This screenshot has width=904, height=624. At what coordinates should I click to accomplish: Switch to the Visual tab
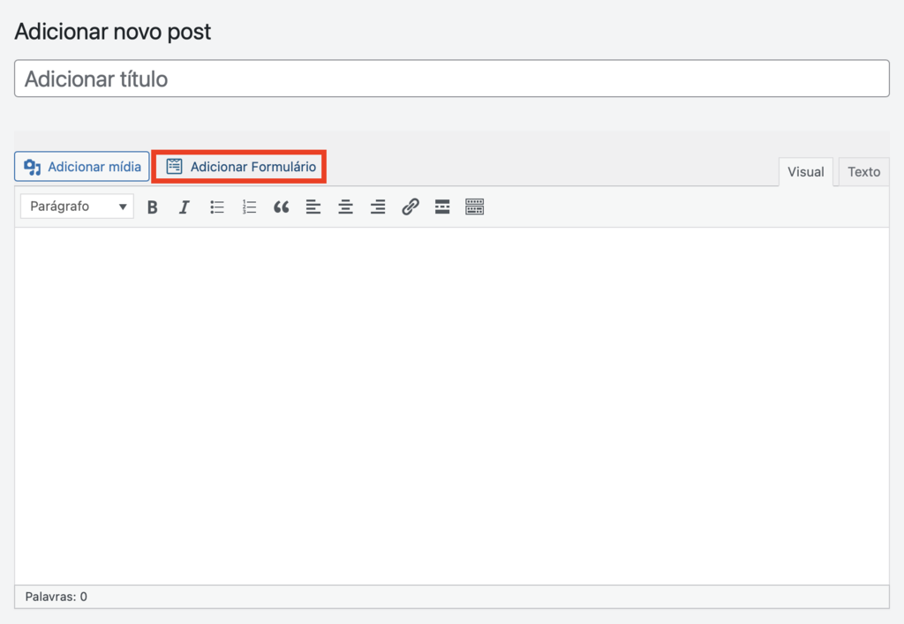point(805,171)
